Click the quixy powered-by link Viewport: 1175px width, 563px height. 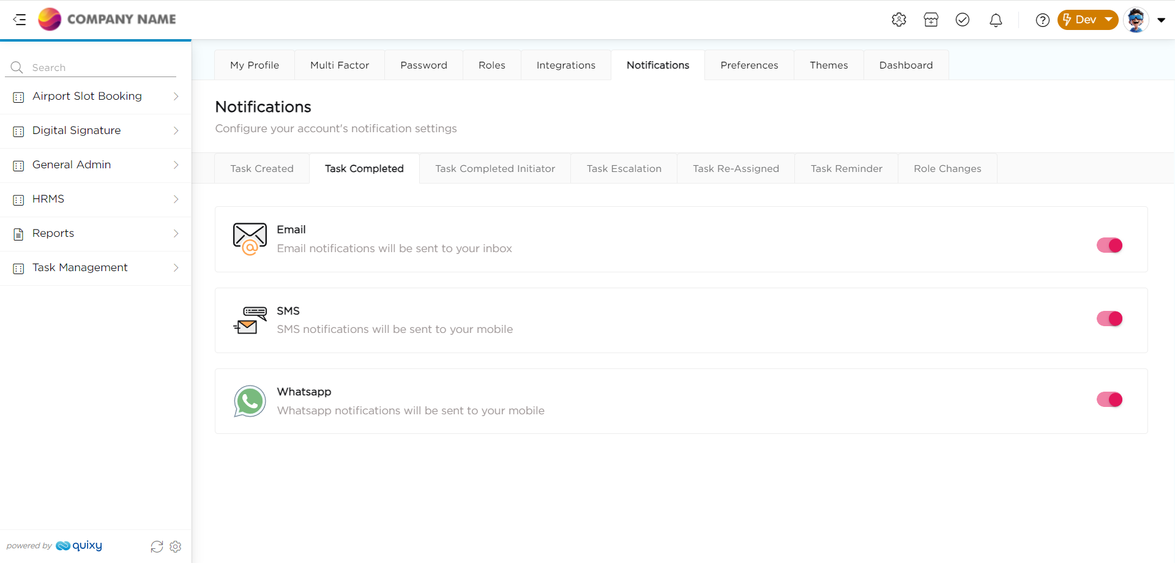pyautogui.click(x=79, y=546)
